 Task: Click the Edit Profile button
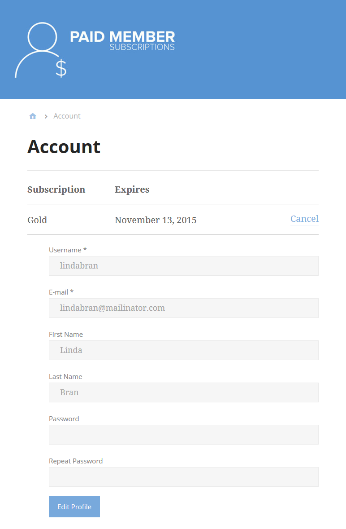(x=74, y=507)
